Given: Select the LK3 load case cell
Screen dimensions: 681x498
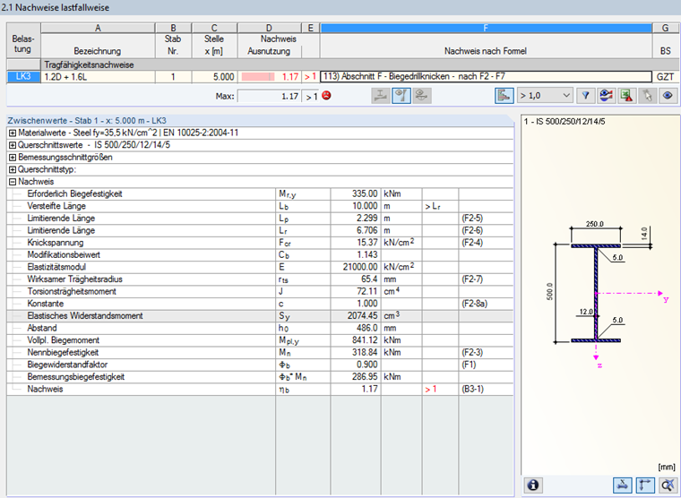Looking at the screenshot, I should coord(23,77).
